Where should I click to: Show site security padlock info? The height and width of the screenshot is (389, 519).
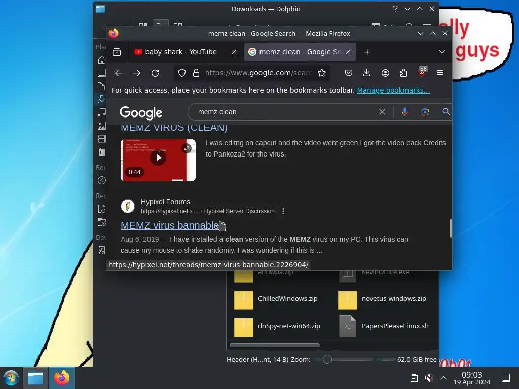tap(196, 73)
